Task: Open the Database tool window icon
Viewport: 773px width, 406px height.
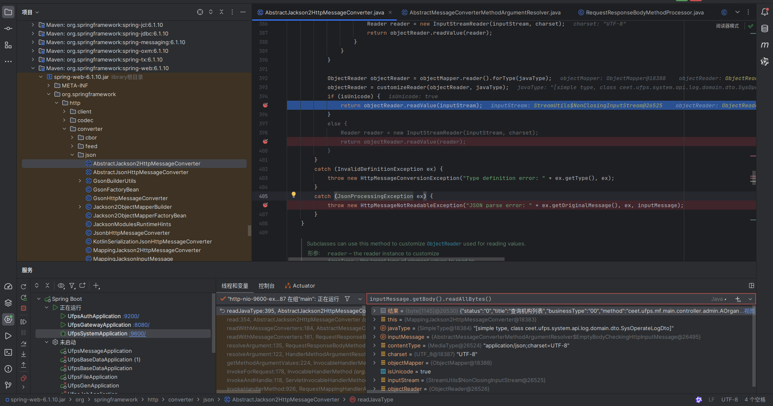Action: [x=765, y=28]
